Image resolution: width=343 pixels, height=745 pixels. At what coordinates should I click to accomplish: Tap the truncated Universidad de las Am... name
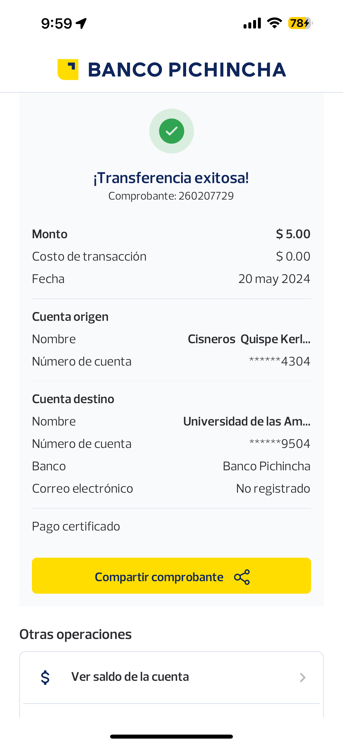point(246,421)
